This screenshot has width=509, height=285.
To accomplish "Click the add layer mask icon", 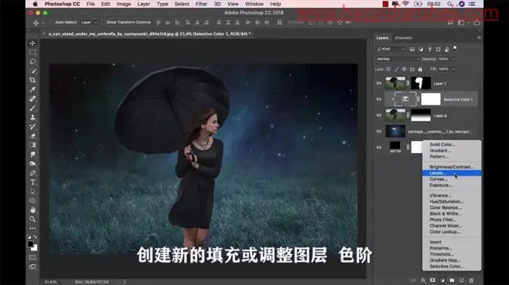I will [432, 280].
